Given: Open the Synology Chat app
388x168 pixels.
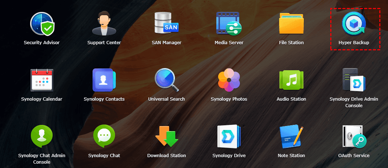Looking at the screenshot, I should pyautogui.click(x=104, y=136).
